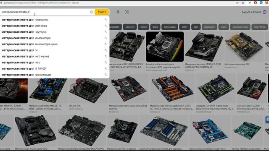The width and height of the screenshot is (269, 151).
Task: Click the address bar URL
Action: pos(42,3)
